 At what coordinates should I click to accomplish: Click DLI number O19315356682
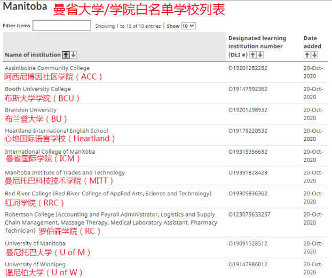(248, 152)
